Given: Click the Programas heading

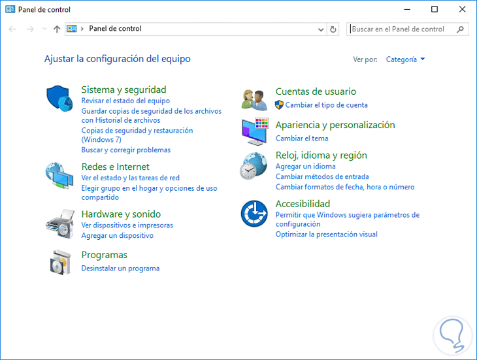Looking at the screenshot, I should pos(104,255).
